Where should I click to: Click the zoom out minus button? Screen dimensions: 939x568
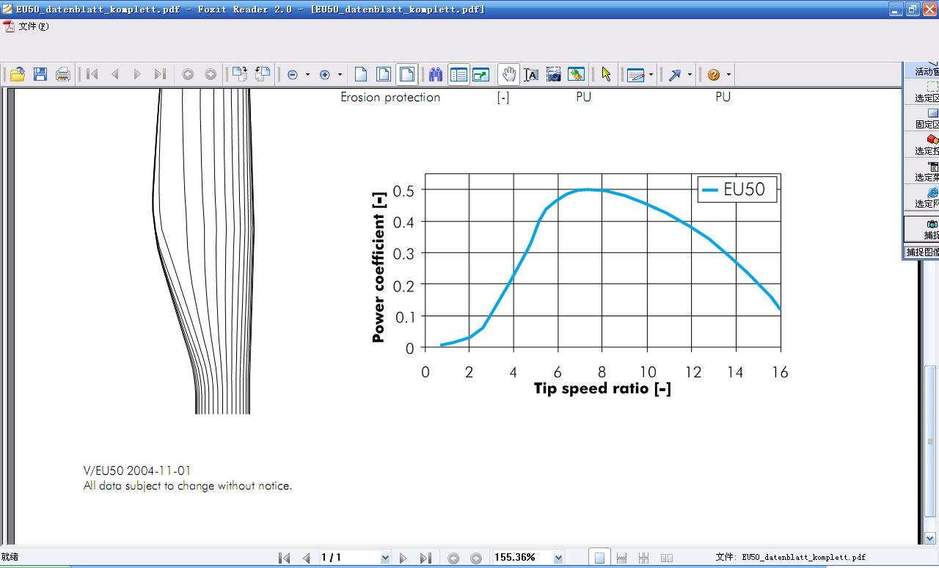click(x=293, y=74)
